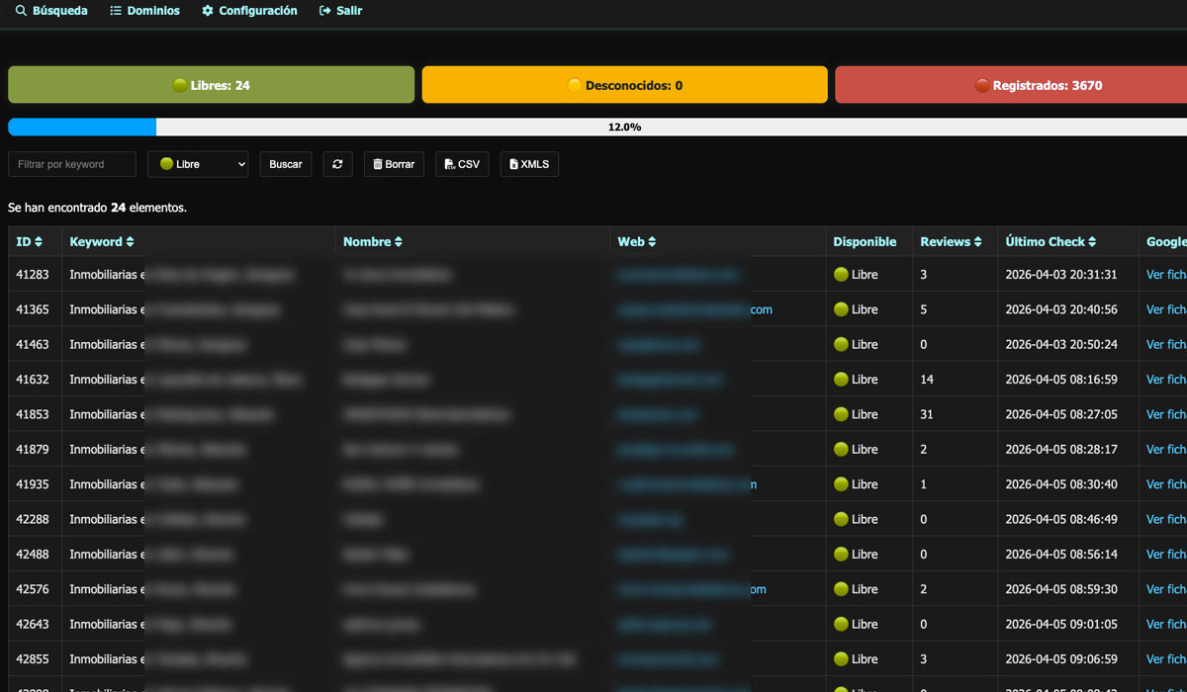Click timestamp 2026-04-05 09:06:59
Screen dimensions: 1187x692
(x=1061, y=658)
